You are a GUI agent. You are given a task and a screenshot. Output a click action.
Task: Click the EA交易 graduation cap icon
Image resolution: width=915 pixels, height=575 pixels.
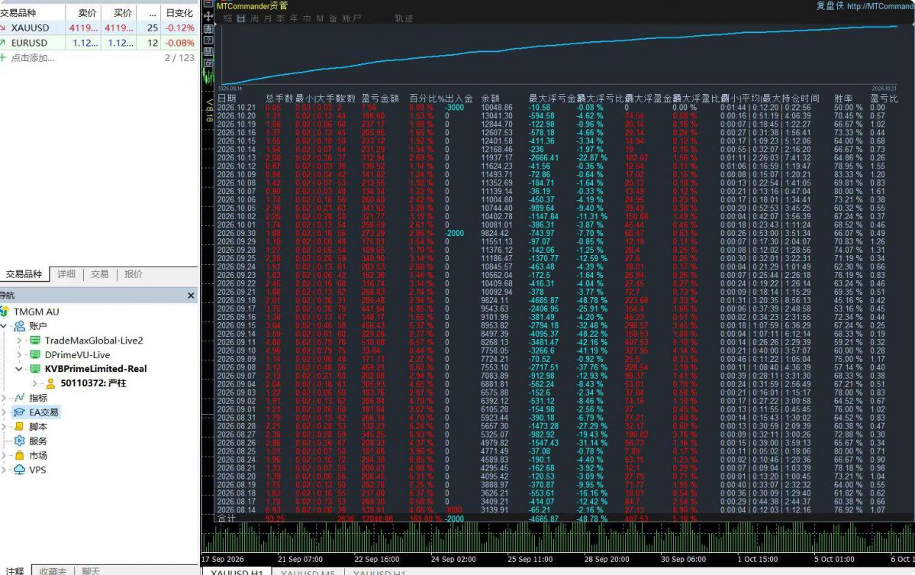pyautogui.click(x=19, y=412)
